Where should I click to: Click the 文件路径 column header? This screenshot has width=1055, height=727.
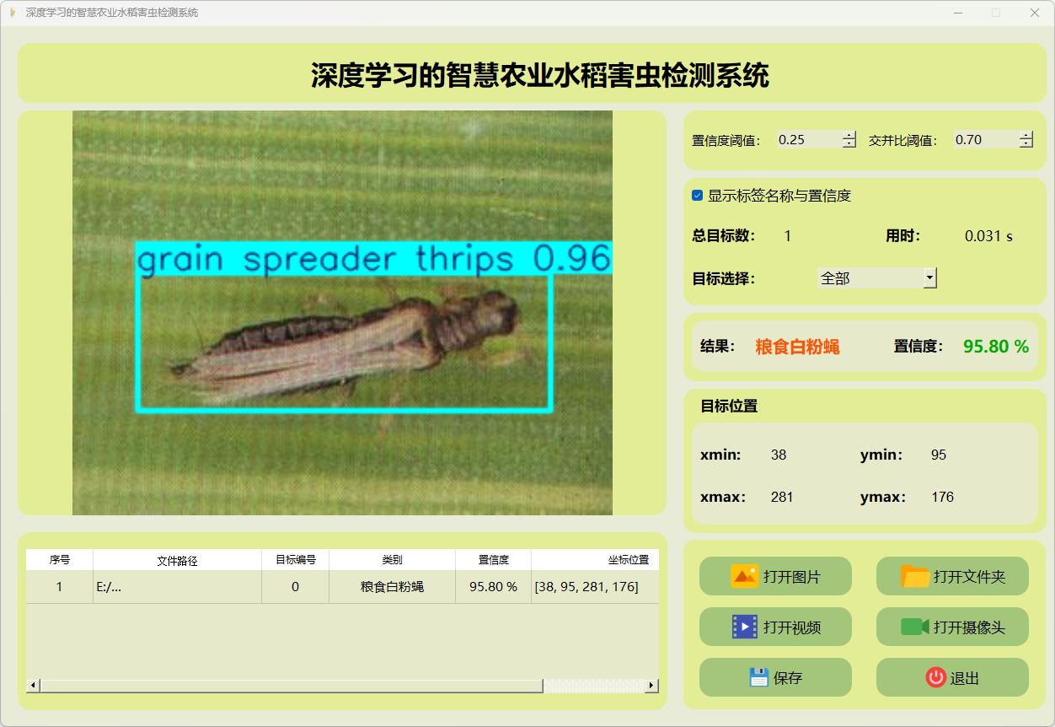(177, 560)
